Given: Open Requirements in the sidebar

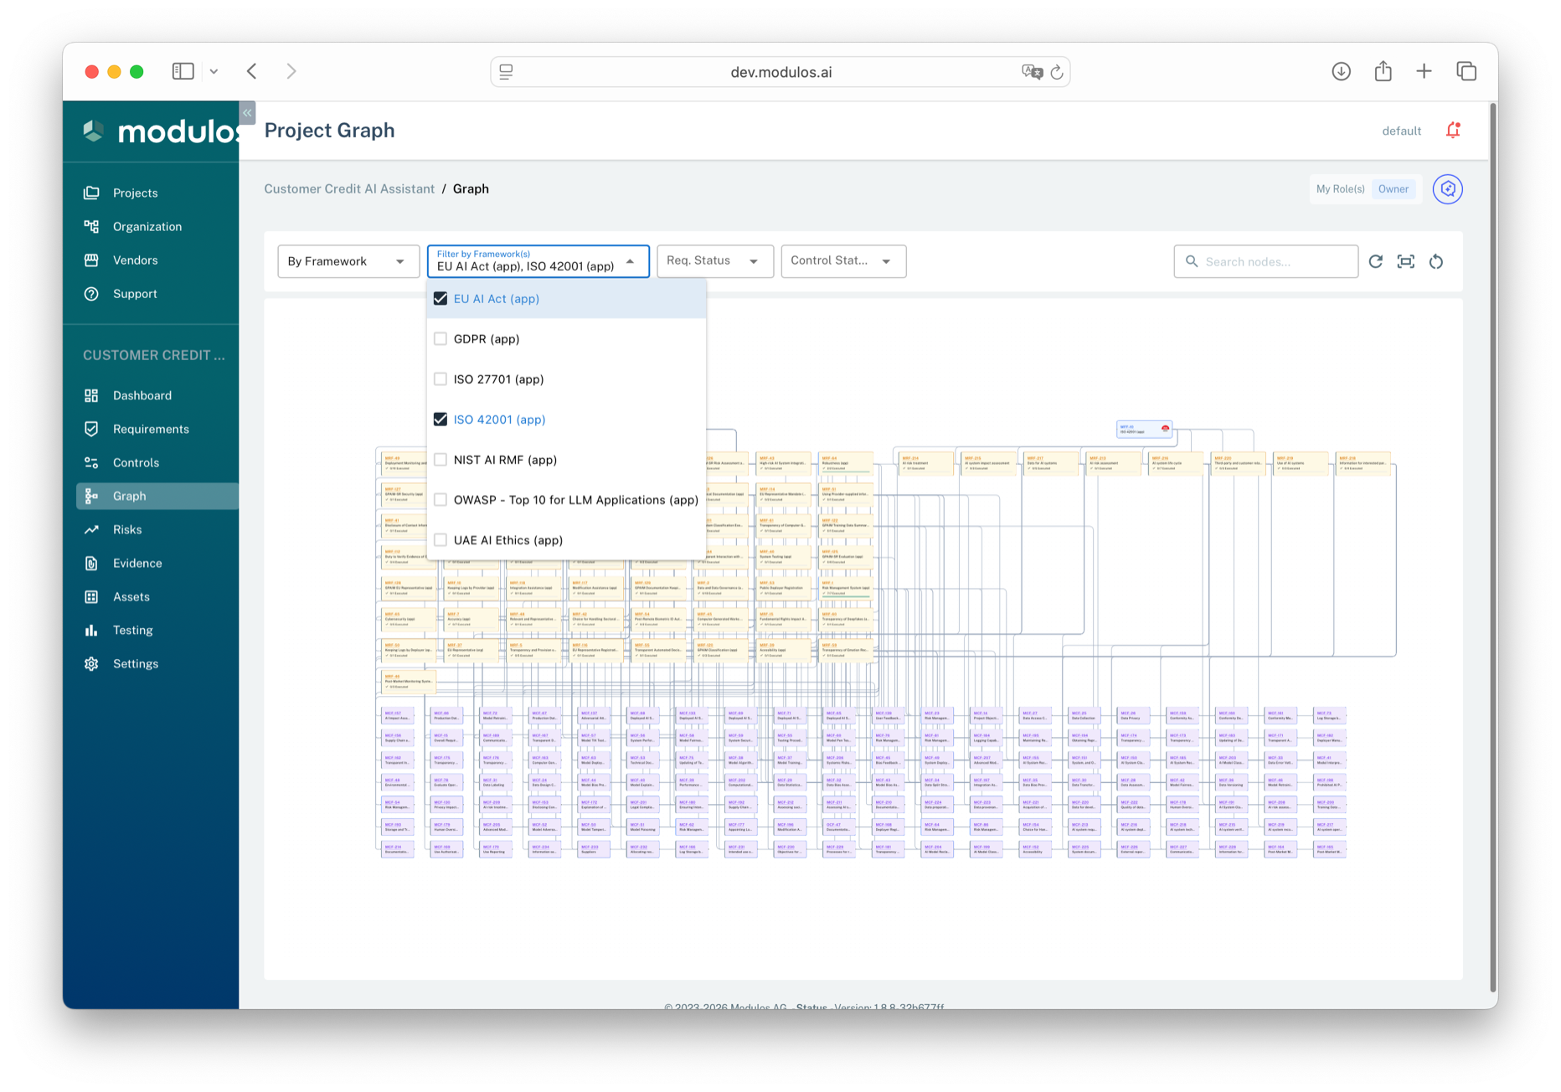Looking at the screenshot, I should point(151,429).
